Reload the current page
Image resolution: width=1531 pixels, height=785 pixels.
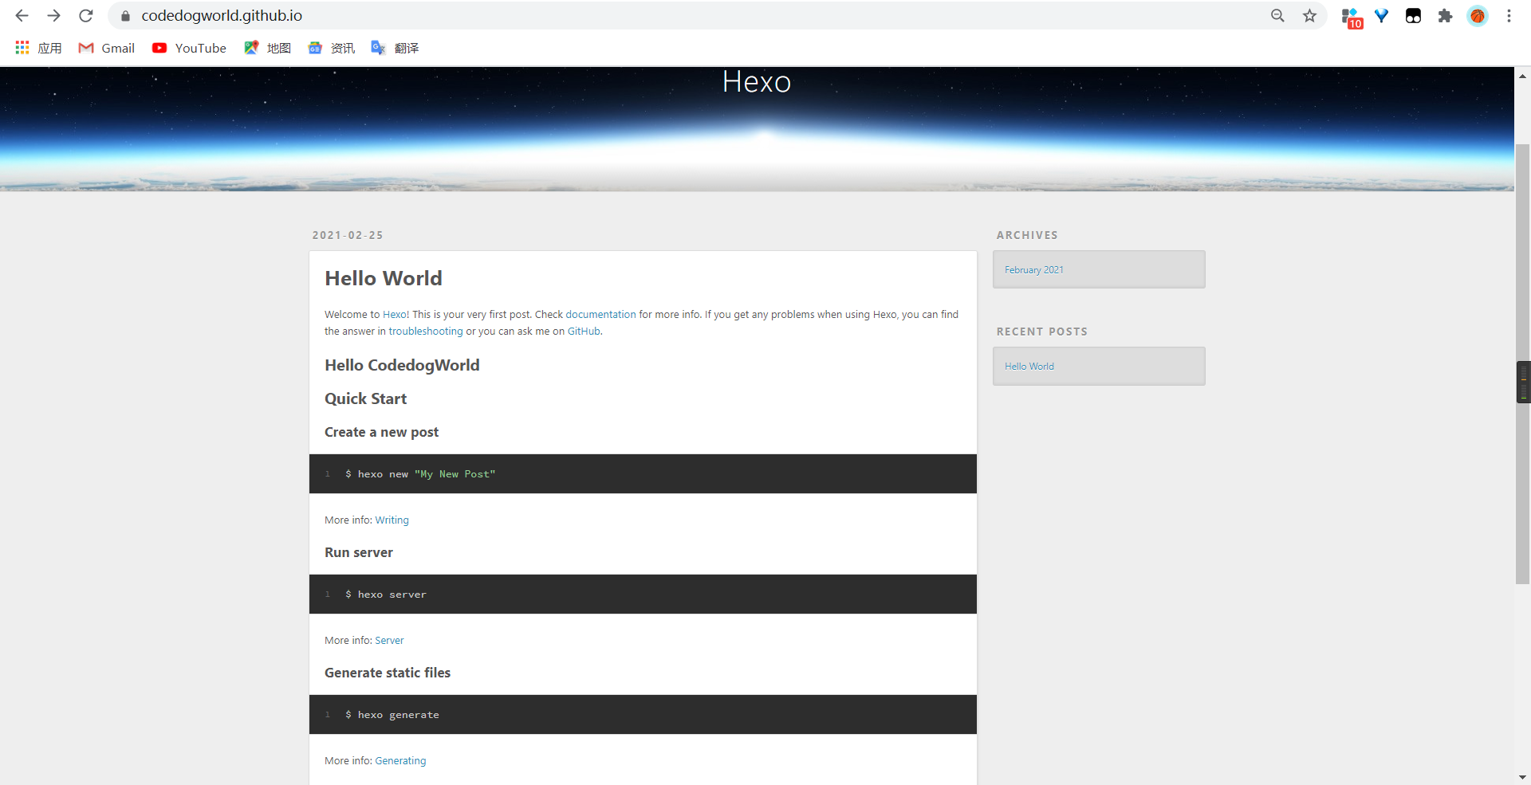click(86, 16)
